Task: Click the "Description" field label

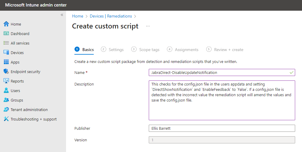Action: pos(84,84)
